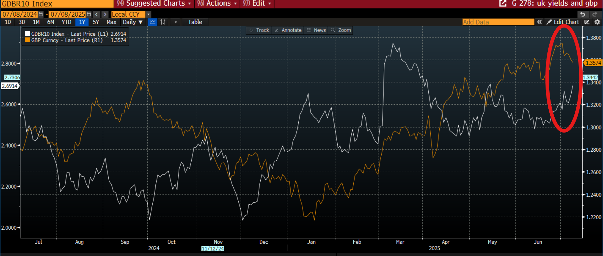Screen dimensions: 603x256
Task: Collapse panel with double chevron icon
Action: point(539,22)
